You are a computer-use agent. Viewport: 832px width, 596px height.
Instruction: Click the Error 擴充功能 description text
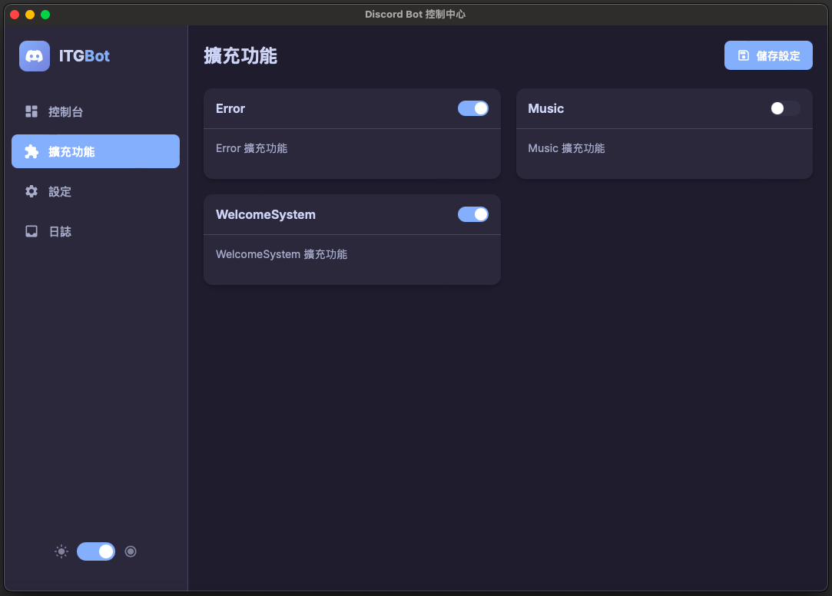pyautogui.click(x=252, y=148)
